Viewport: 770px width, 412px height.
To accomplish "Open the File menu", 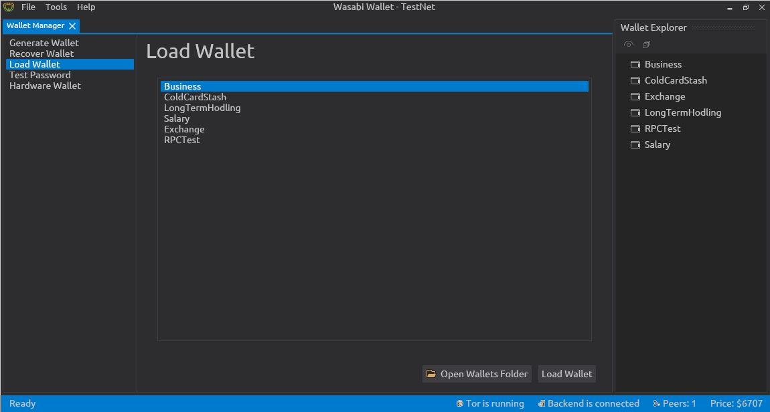I will (x=29, y=7).
